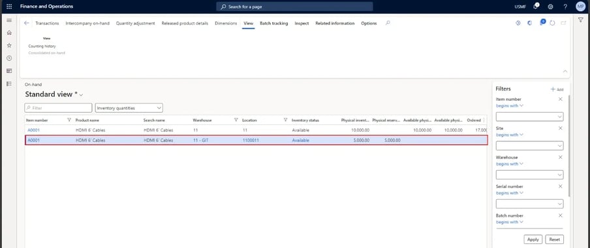Click the back arrow in the action pane
The width and height of the screenshot is (590, 248).
pos(26,23)
